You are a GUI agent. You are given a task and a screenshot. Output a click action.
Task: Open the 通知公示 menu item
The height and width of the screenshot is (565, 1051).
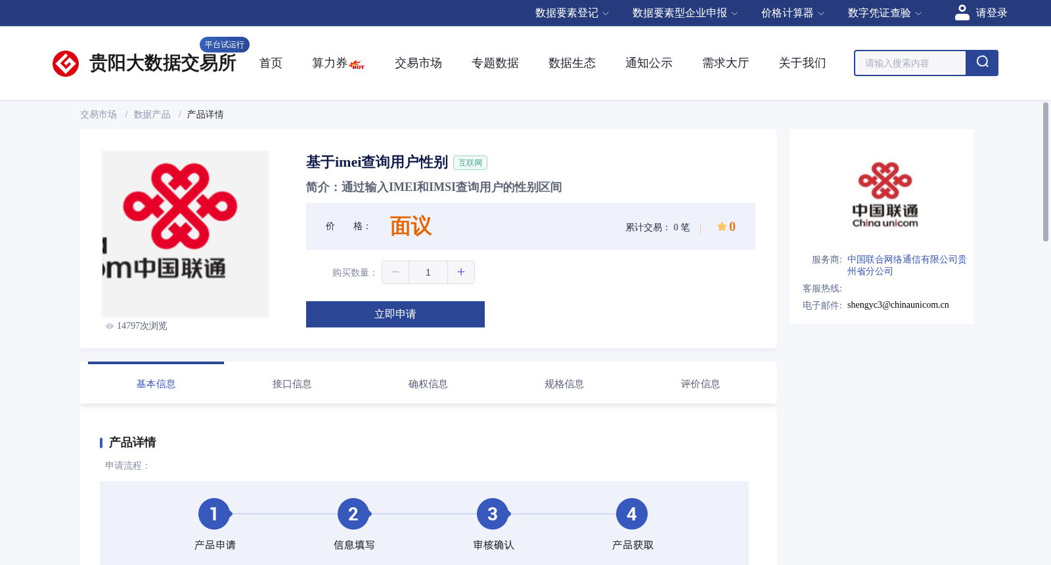[649, 63]
